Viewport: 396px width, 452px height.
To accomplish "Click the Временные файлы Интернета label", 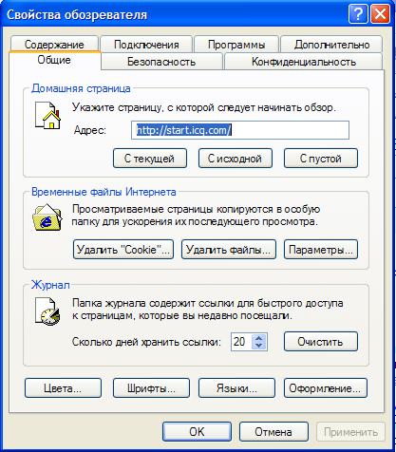I will 104,192.
